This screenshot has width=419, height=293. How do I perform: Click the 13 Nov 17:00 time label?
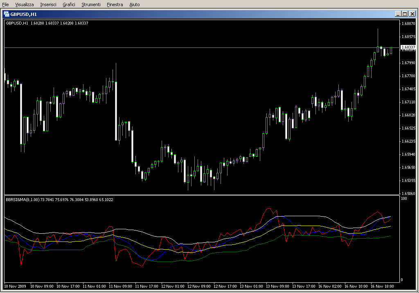pos(304,286)
